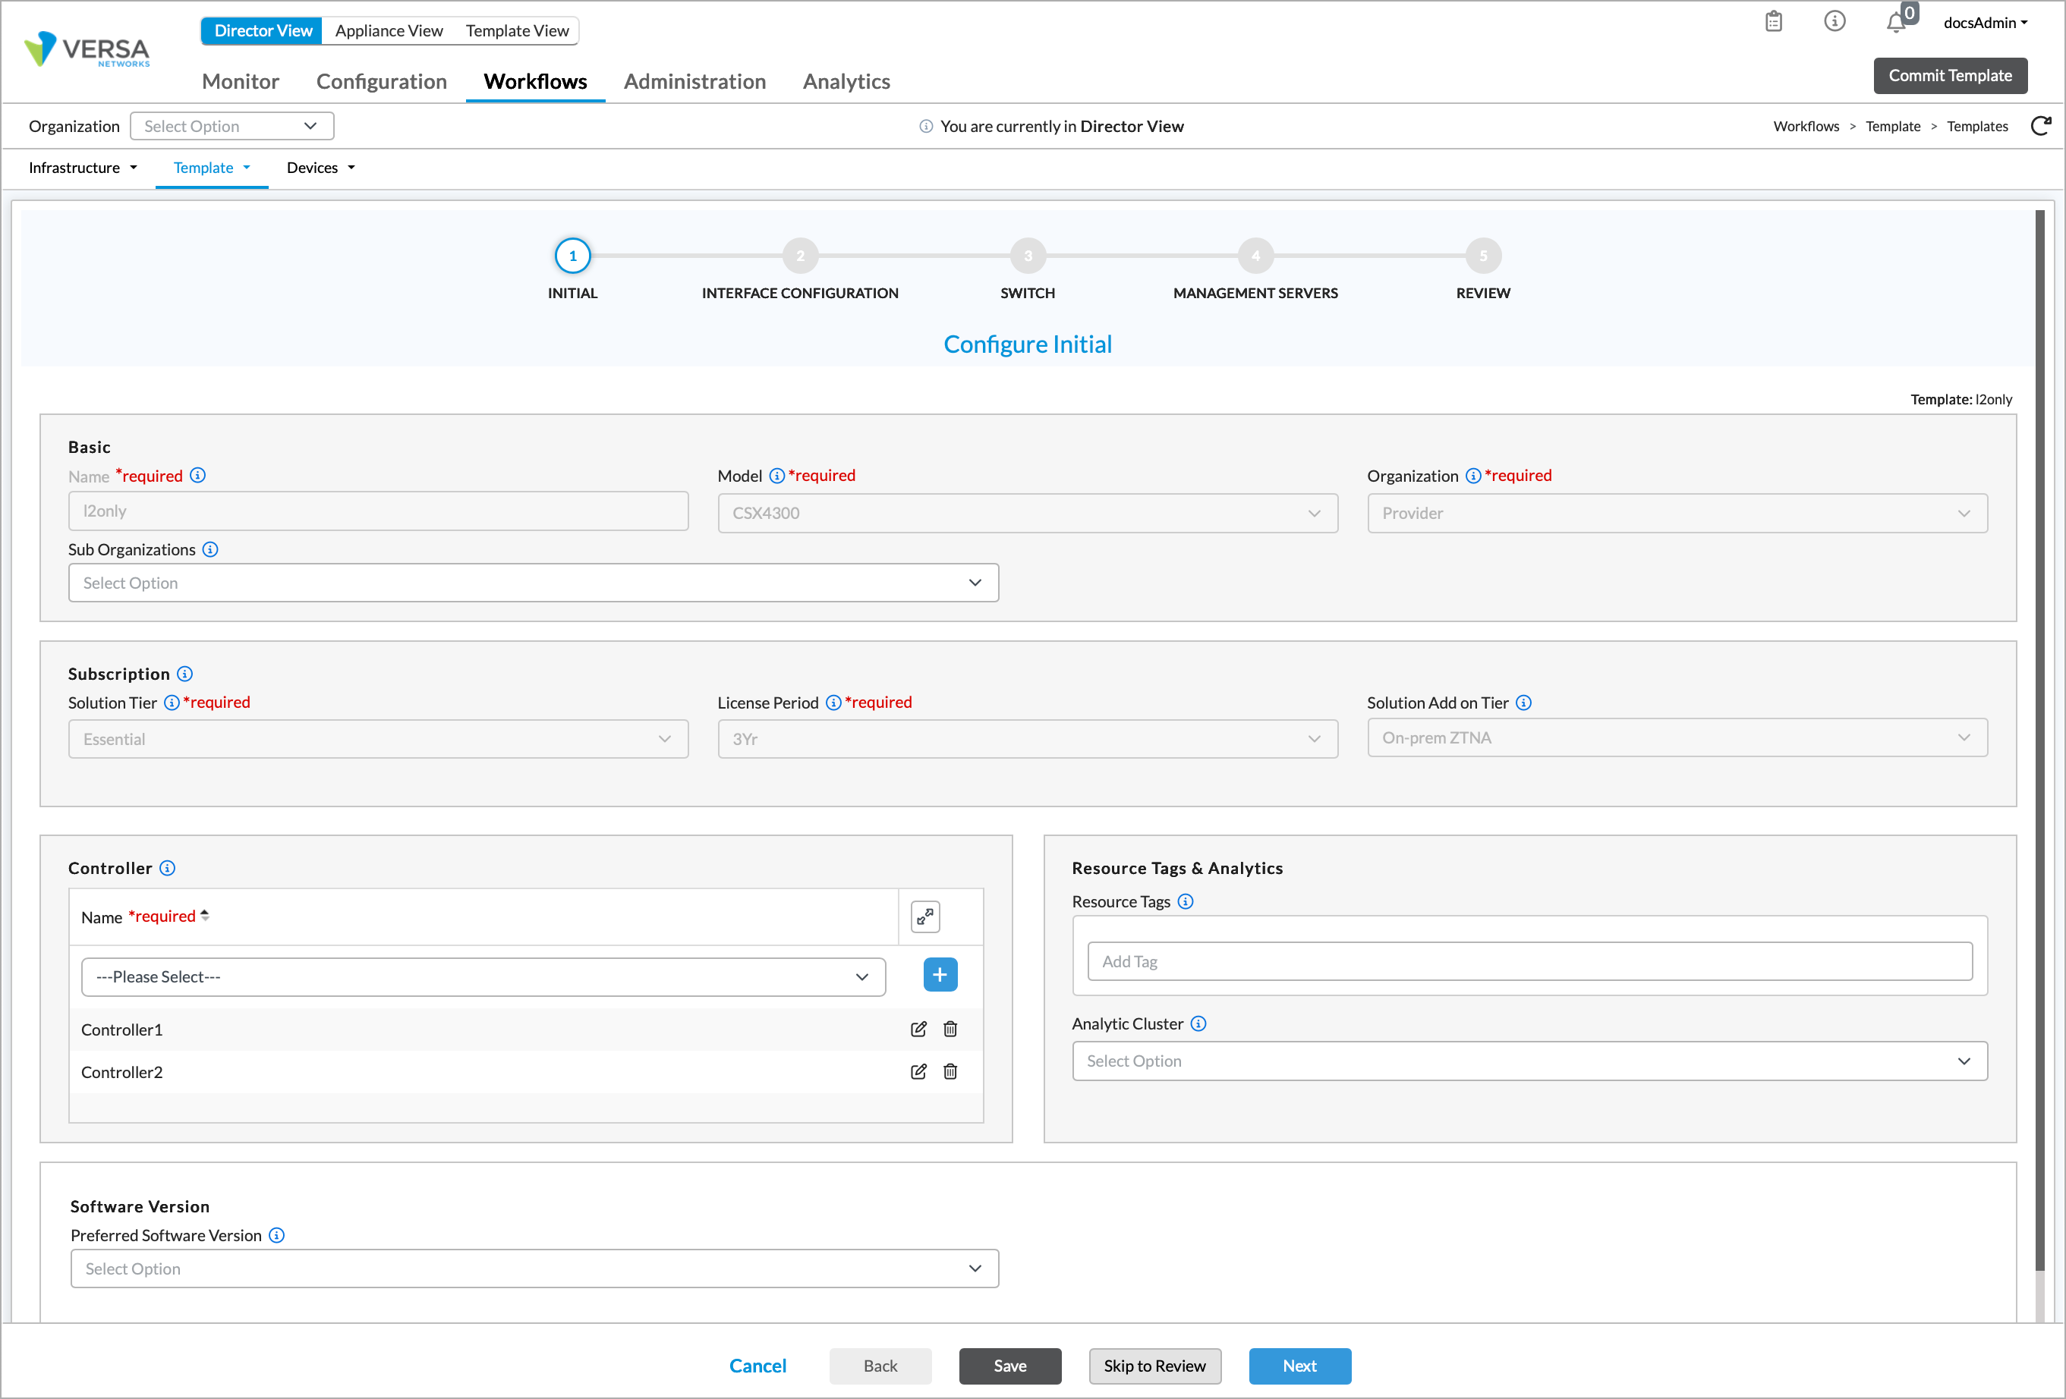Open the Devices submenu tab

point(320,168)
